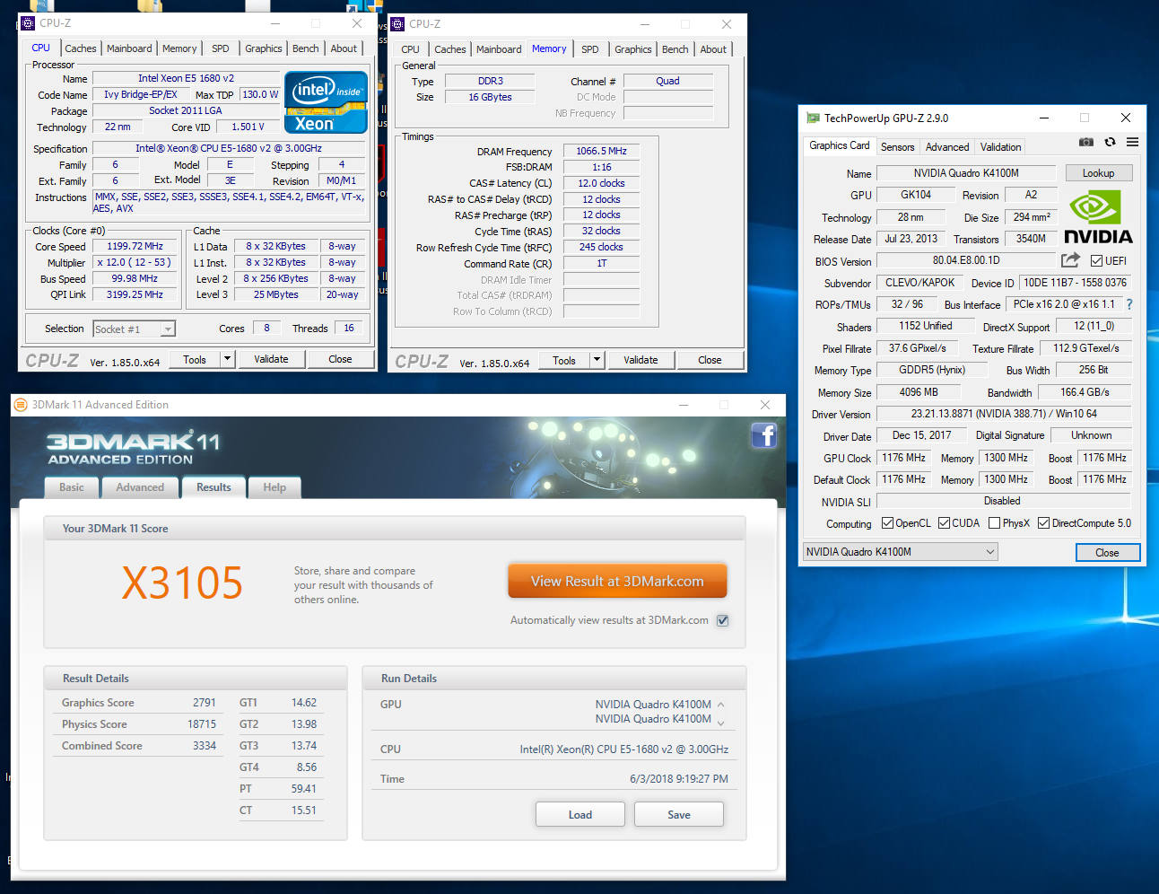Screen dimensions: 1159x894
Task: Open Advanced tab in 3DMark 11
Action: (x=140, y=487)
